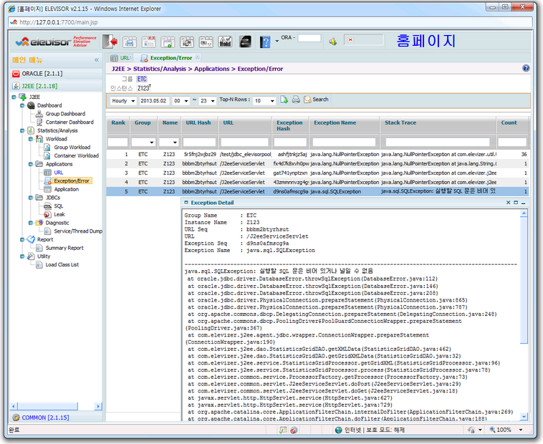Click the Stack Trace filter field

(x=438, y=143)
